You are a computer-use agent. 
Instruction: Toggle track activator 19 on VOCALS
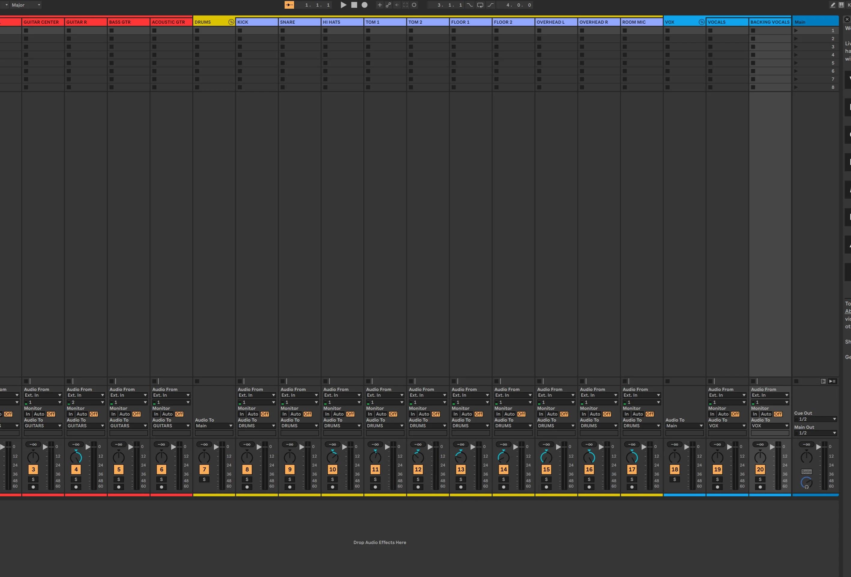[717, 469]
